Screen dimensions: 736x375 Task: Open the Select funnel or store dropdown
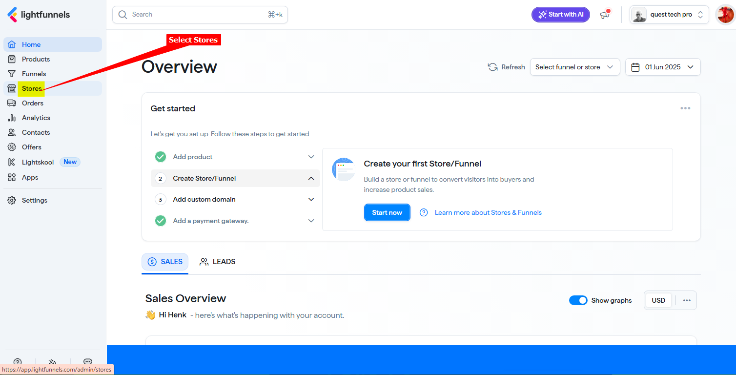[x=574, y=67]
